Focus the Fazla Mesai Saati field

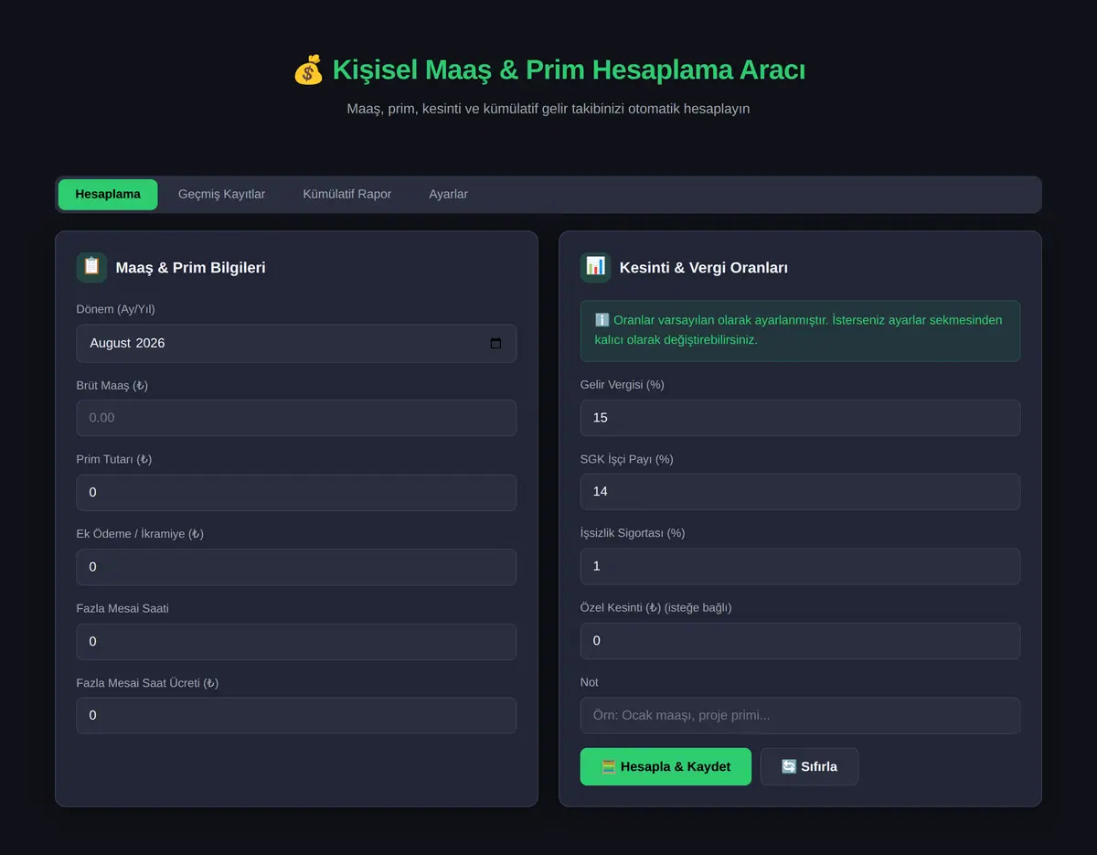click(296, 642)
